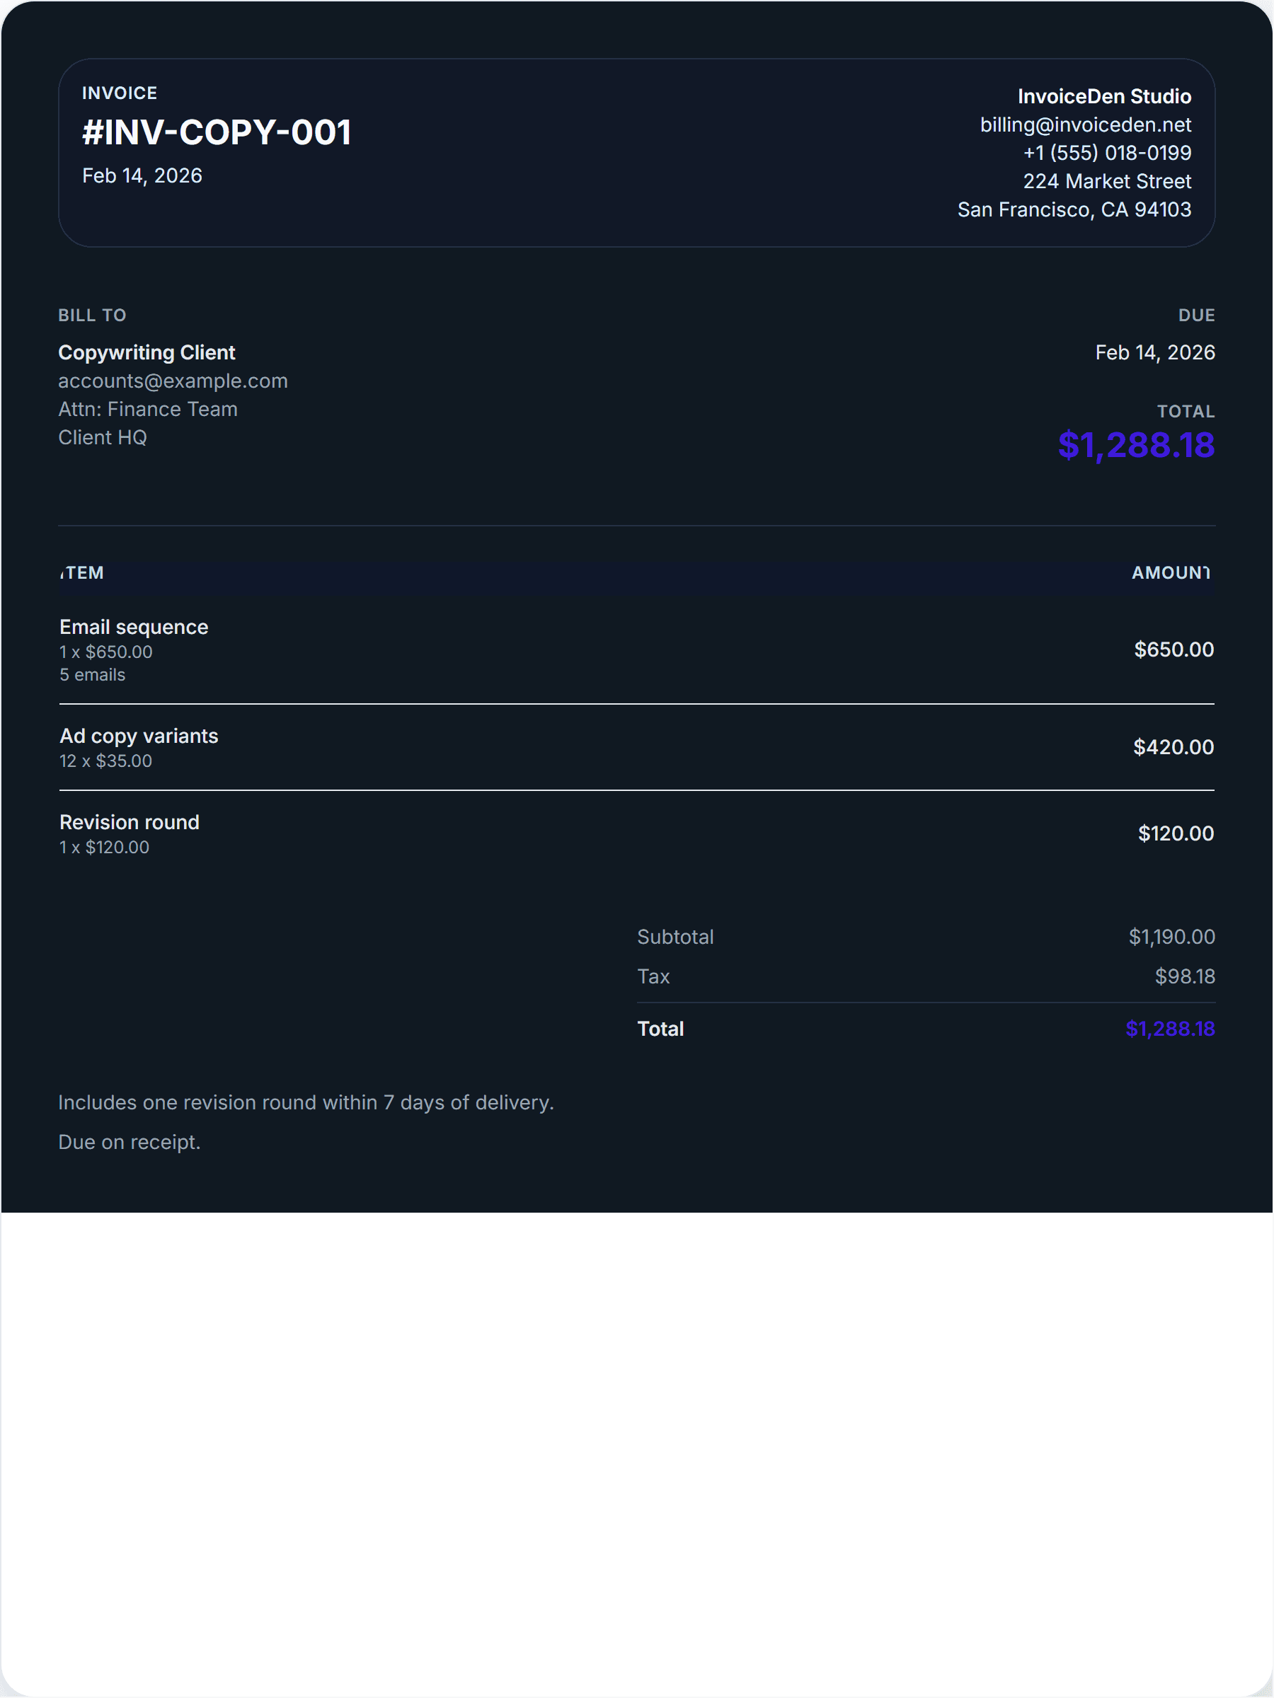Select the Ad copy variants line item
Viewport: 1274px width, 1698px height.
(139, 737)
